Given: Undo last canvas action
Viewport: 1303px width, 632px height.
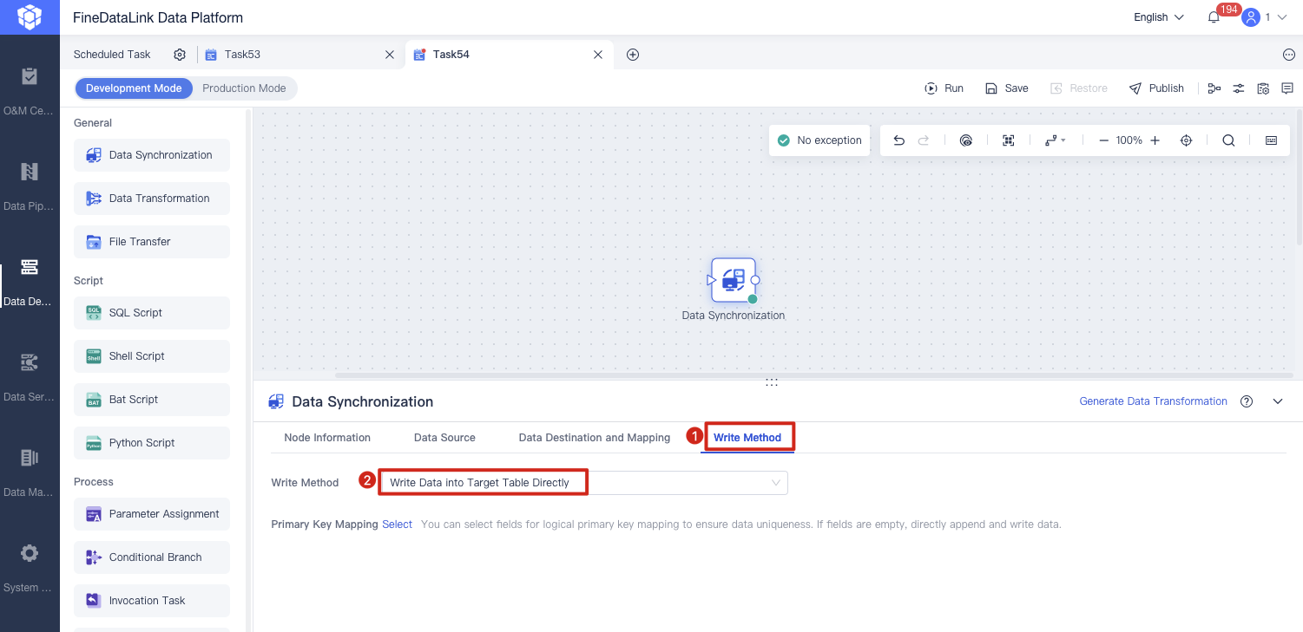Looking at the screenshot, I should tap(899, 140).
